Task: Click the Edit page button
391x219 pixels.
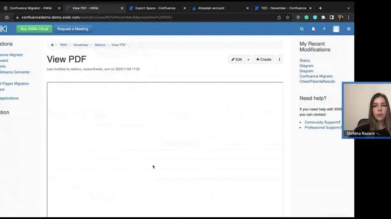Action: [x=236, y=60]
